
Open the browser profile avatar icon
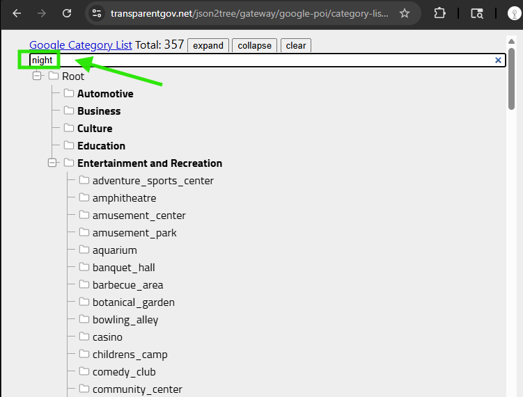[x=513, y=13]
